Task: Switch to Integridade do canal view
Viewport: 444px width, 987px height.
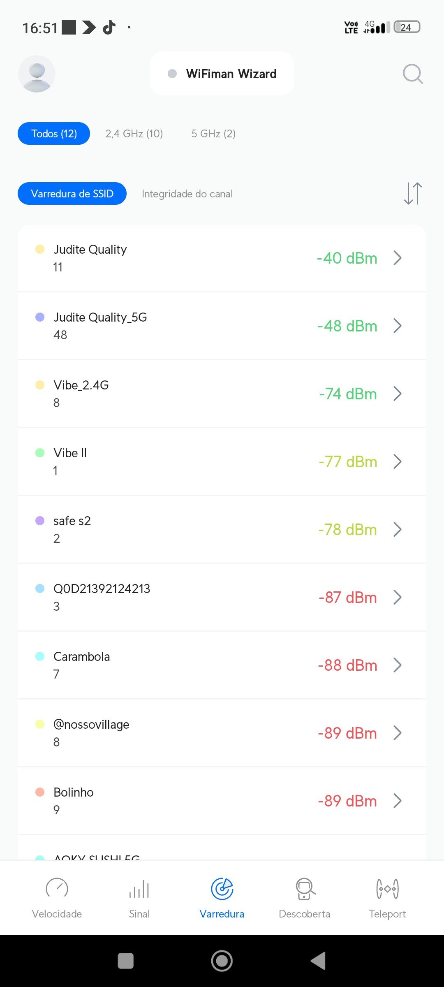Action: point(187,194)
